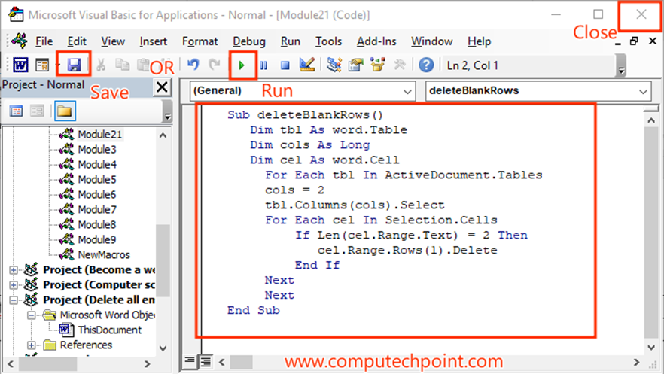Open the Add-Ins menu
This screenshot has width=664, height=374.
coord(376,41)
